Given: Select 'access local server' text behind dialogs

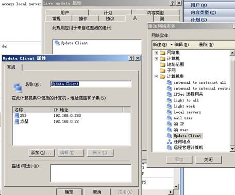Looking at the screenshot, I should [22, 4].
